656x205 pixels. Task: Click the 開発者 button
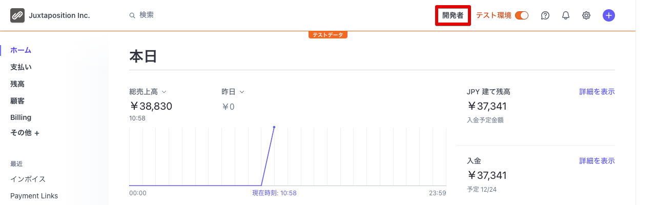click(453, 15)
